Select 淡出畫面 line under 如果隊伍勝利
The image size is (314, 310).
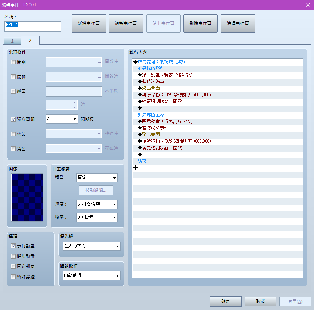(x=217, y=88)
